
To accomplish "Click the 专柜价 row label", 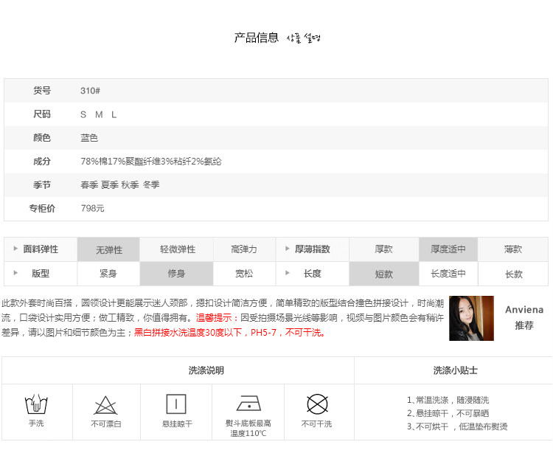I will [x=42, y=208].
